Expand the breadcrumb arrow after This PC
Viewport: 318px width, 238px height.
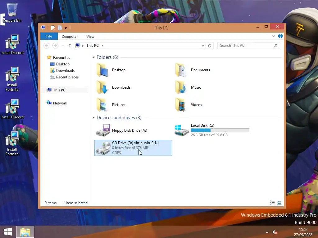(102, 46)
